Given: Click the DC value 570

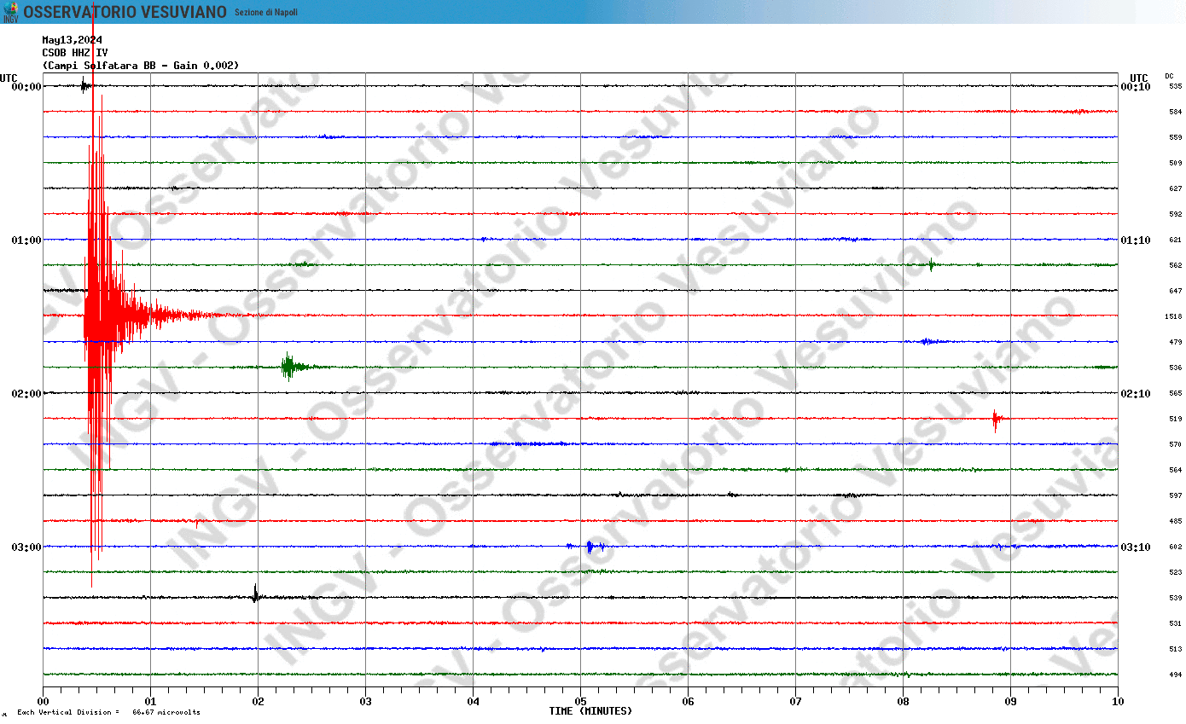Looking at the screenshot, I should point(1176,444).
